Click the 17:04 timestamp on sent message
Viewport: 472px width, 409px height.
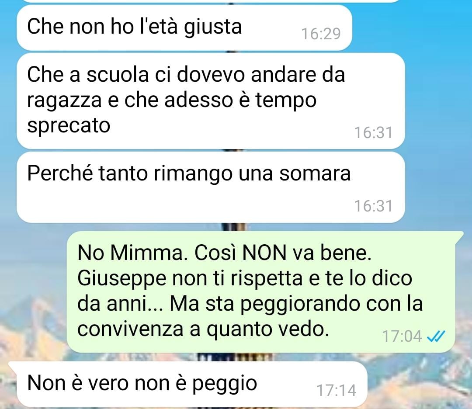(402, 336)
